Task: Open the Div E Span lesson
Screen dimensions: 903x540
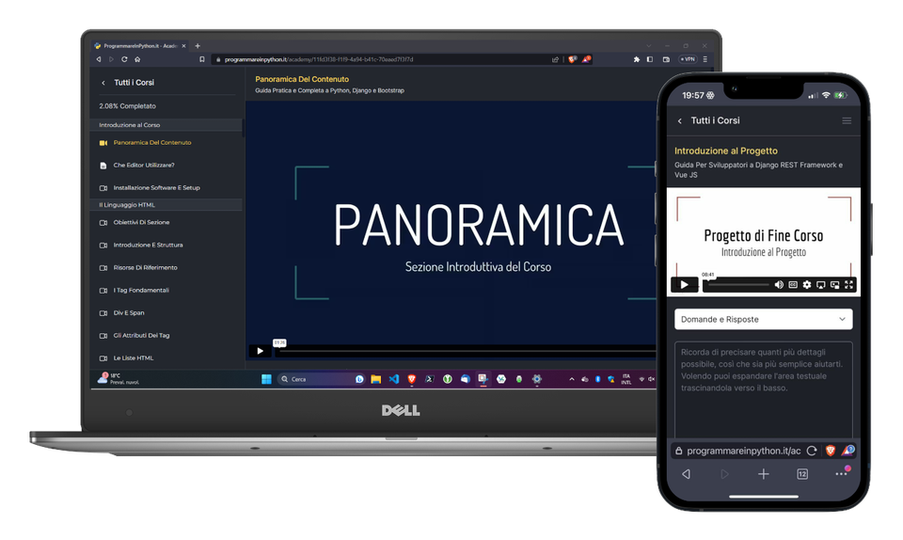Action: click(129, 312)
